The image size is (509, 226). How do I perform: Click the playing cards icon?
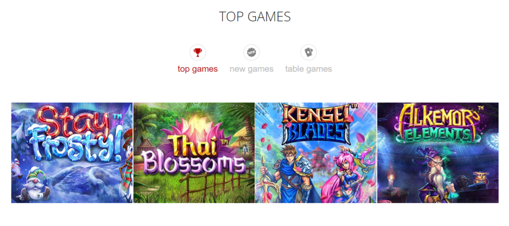tap(308, 52)
